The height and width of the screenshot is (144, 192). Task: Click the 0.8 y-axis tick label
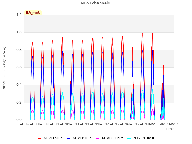(19, 50)
